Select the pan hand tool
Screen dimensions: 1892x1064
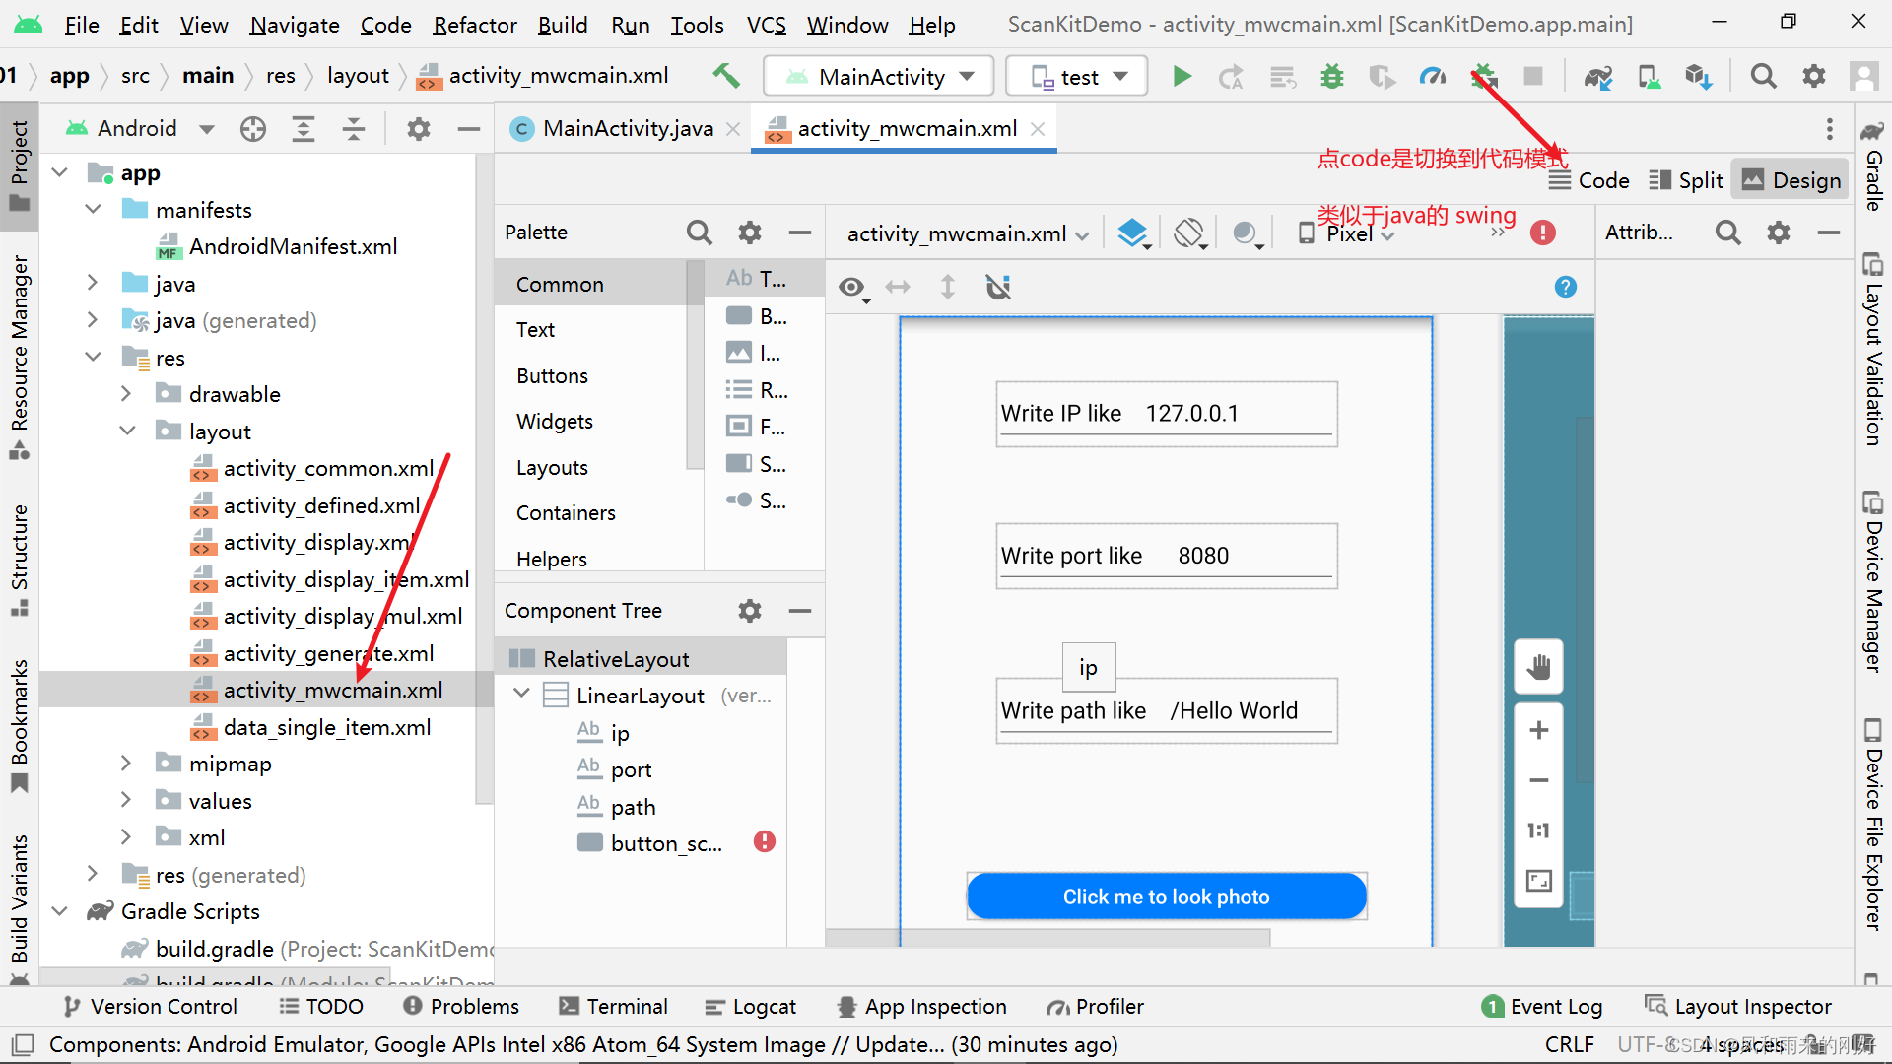click(x=1538, y=667)
